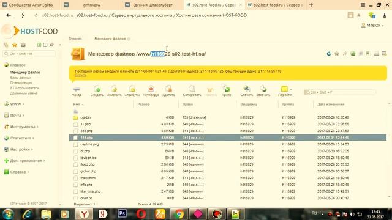Image resolution: width=392 pixels, height=220 pixels.
Task: Select checkbox for dr.php file
Action: (x=75, y=151)
